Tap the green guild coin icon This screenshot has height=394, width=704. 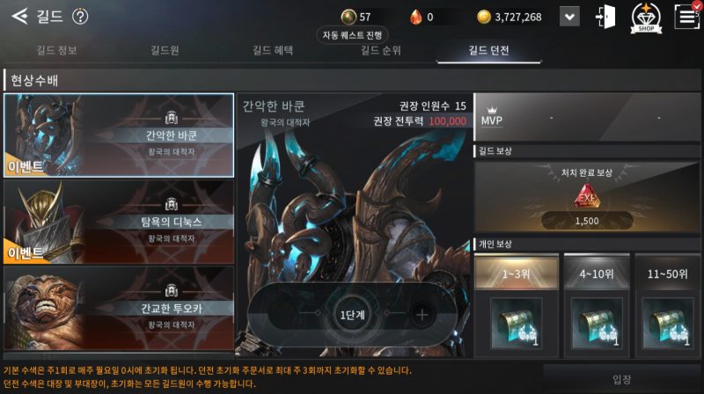click(x=348, y=17)
